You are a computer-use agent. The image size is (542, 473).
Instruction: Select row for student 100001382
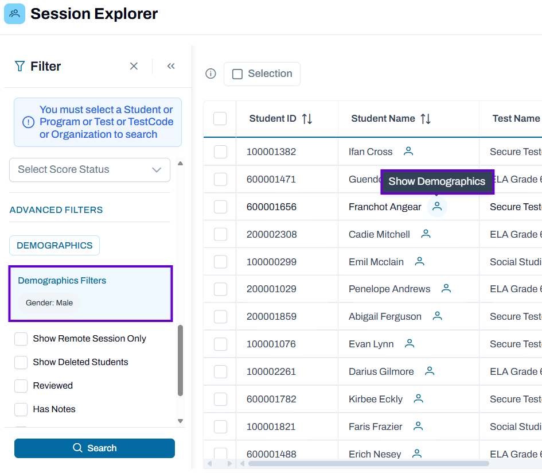pos(220,152)
